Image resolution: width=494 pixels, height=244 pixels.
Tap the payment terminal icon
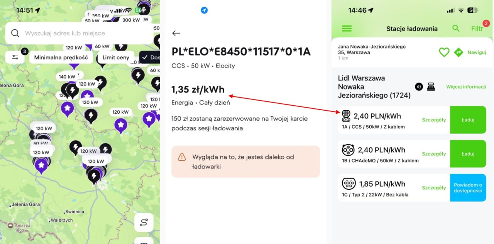click(431, 87)
